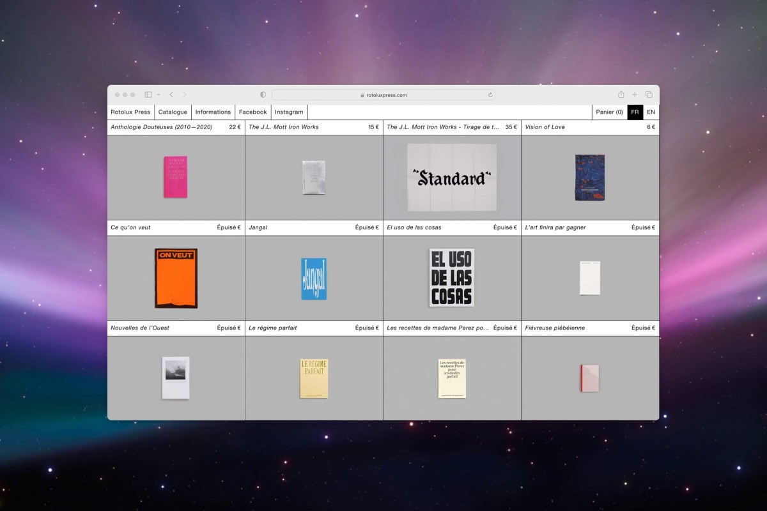The width and height of the screenshot is (767, 511).
Task: Open the Share icon in toolbar
Action: [x=621, y=95]
